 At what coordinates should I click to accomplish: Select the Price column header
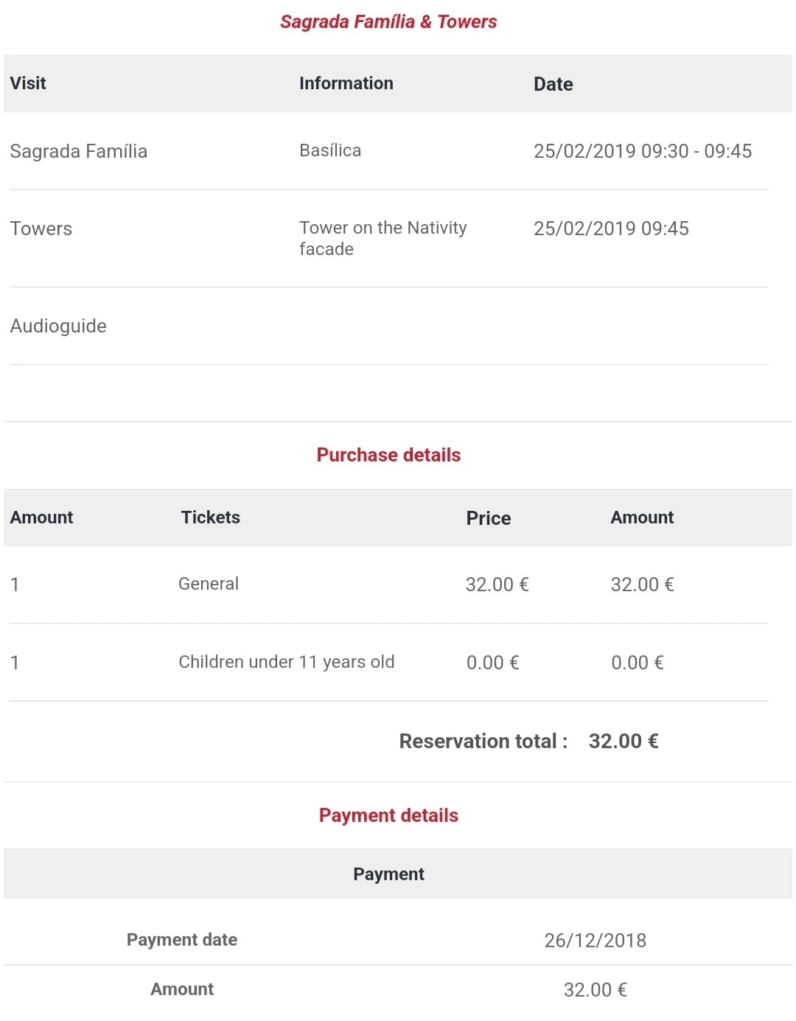488,518
